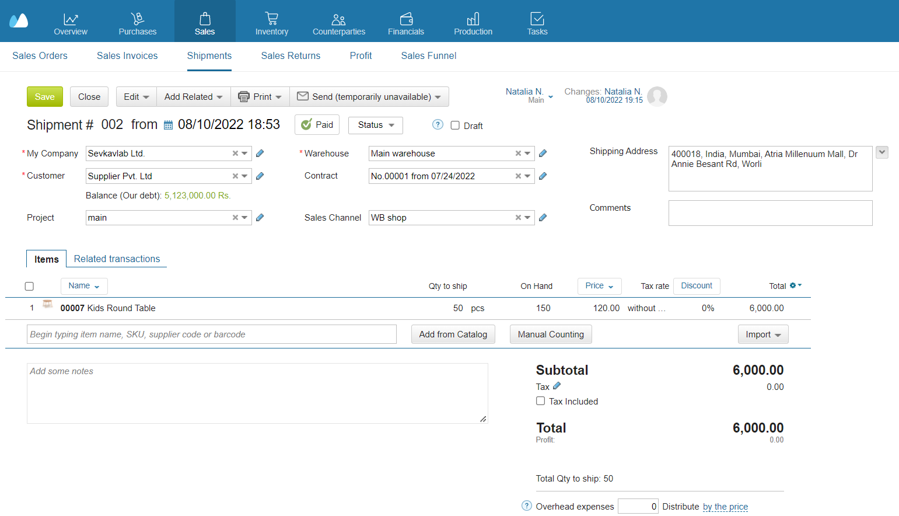Clear the My Company field
Viewport: 899px width, 516px height.
click(x=235, y=154)
